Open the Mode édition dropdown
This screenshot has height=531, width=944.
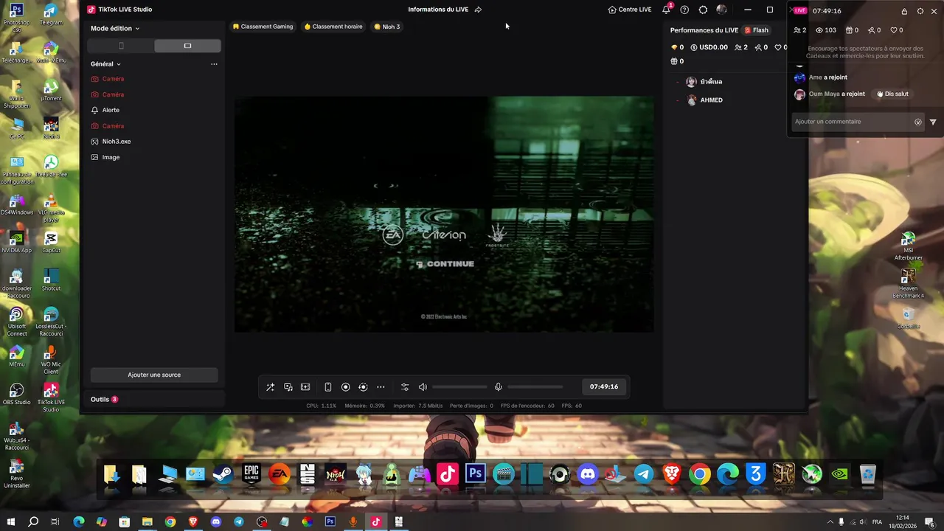115,28
